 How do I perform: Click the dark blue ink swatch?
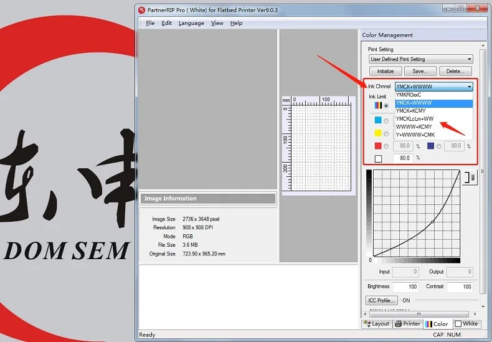(430, 146)
